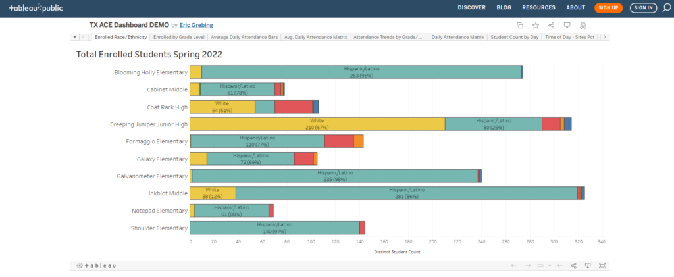Click the SIGN IN button

point(642,8)
